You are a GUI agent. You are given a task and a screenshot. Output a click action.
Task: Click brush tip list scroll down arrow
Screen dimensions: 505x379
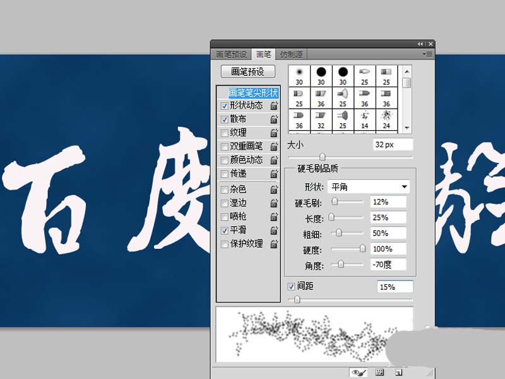click(x=407, y=128)
